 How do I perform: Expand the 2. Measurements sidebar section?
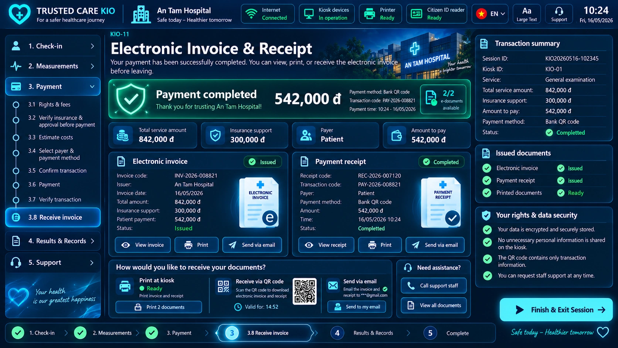tap(53, 66)
